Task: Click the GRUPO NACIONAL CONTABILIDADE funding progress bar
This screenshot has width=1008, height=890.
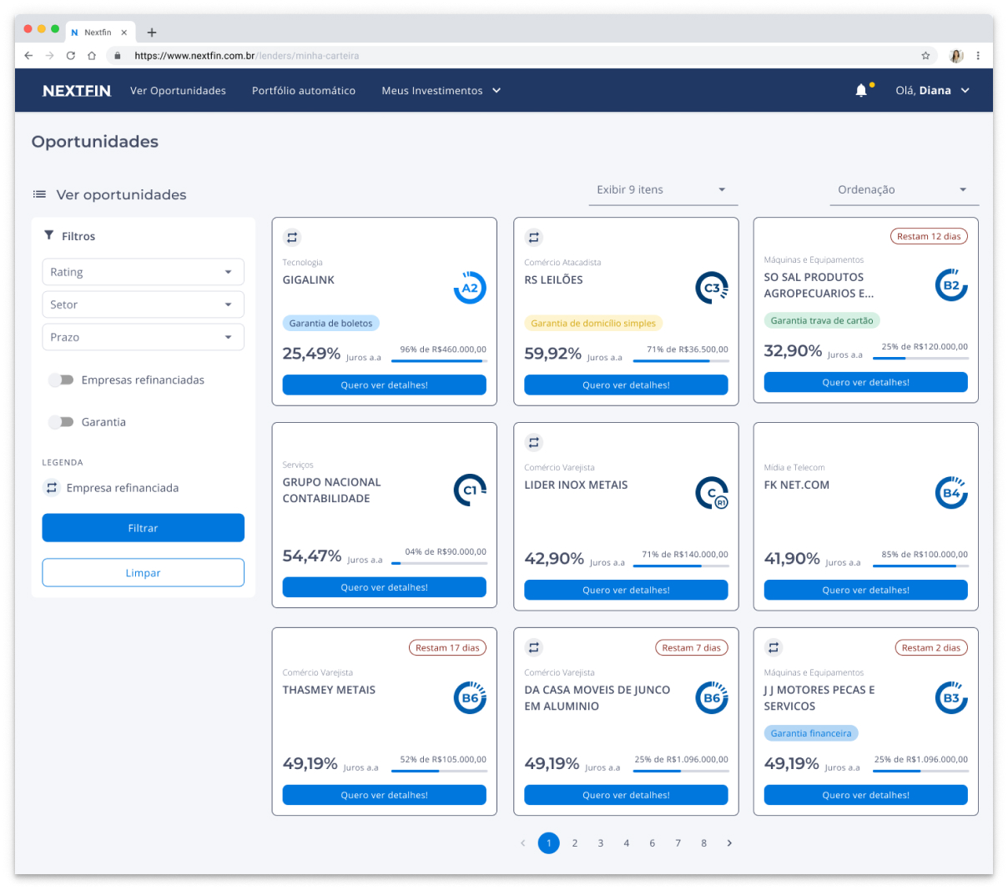Action: 439,563
